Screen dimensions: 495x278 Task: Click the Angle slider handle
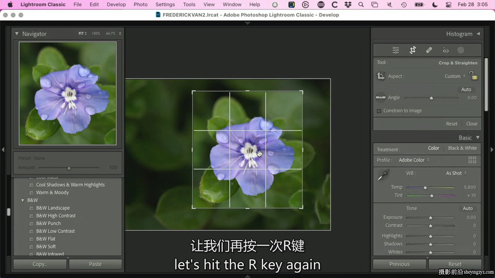click(x=431, y=98)
